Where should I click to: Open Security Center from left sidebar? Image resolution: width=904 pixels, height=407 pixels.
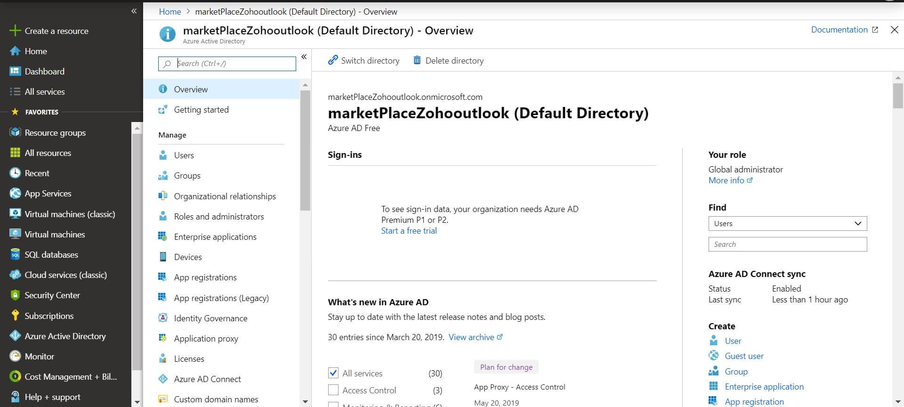pyautogui.click(x=52, y=295)
